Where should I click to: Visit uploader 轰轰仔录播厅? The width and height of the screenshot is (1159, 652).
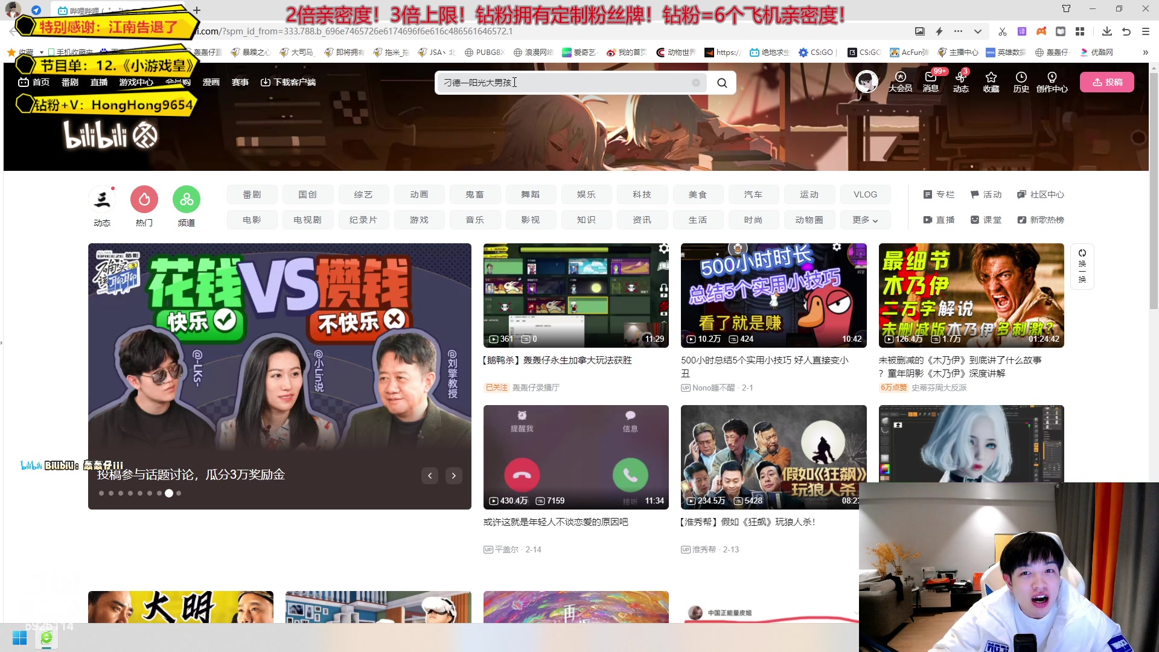(x=536, y=388)
